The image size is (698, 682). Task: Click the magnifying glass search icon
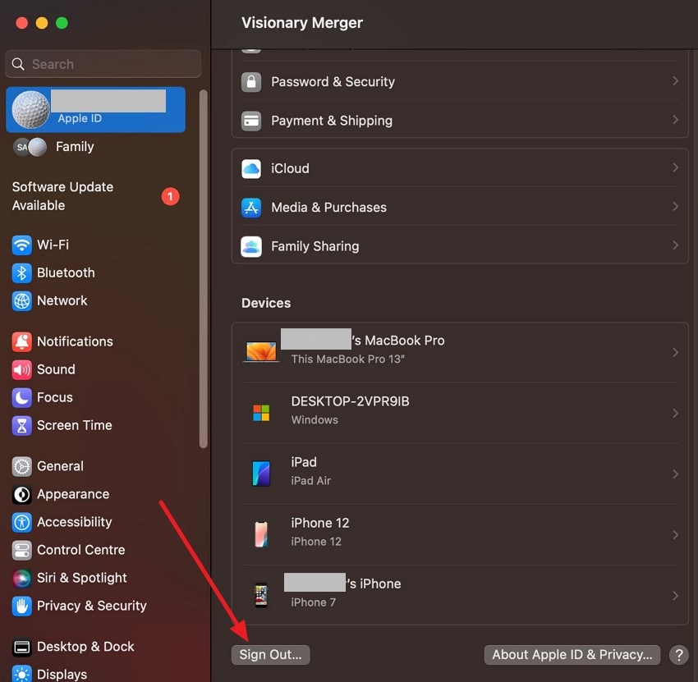18,64
